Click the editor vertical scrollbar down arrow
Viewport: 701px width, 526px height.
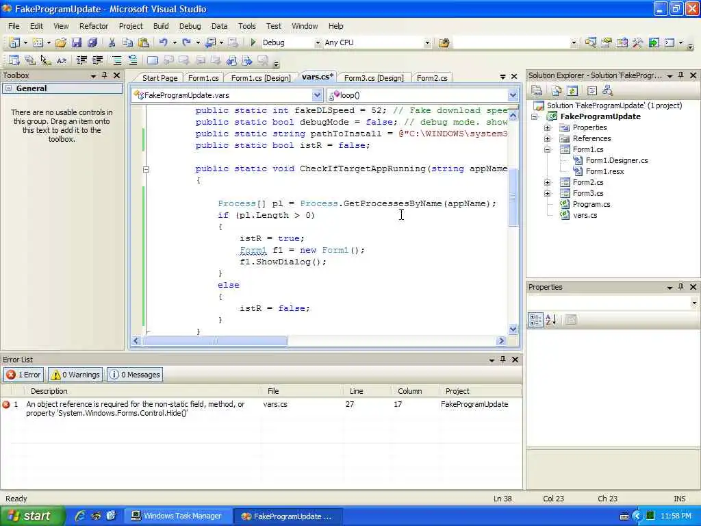[x=513, y=329]
